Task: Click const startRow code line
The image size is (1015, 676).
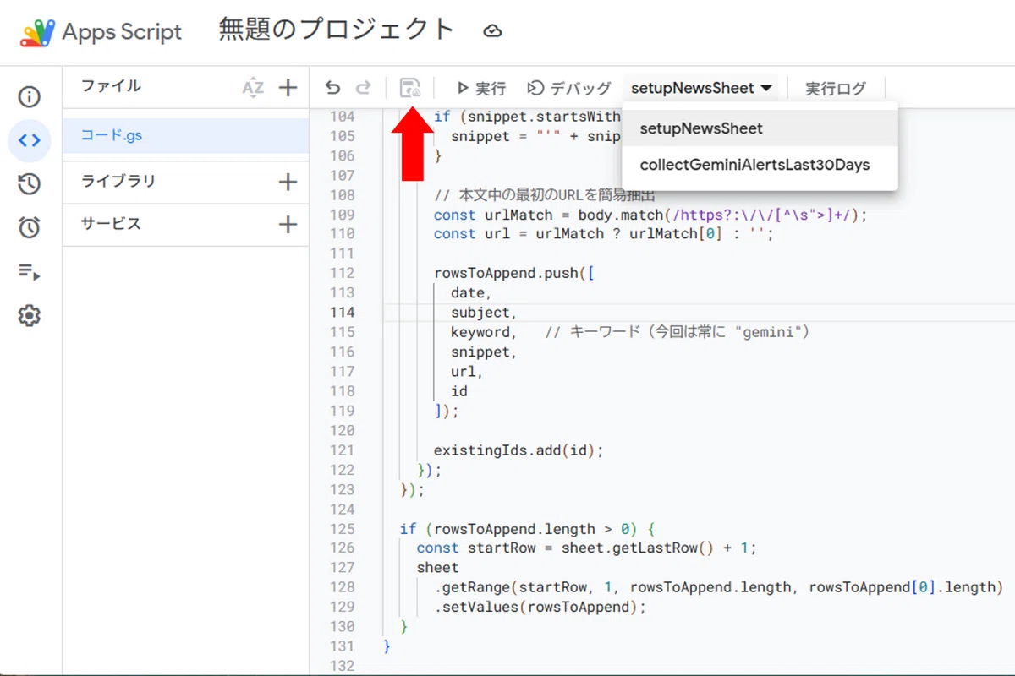Action: pos(586,548)
